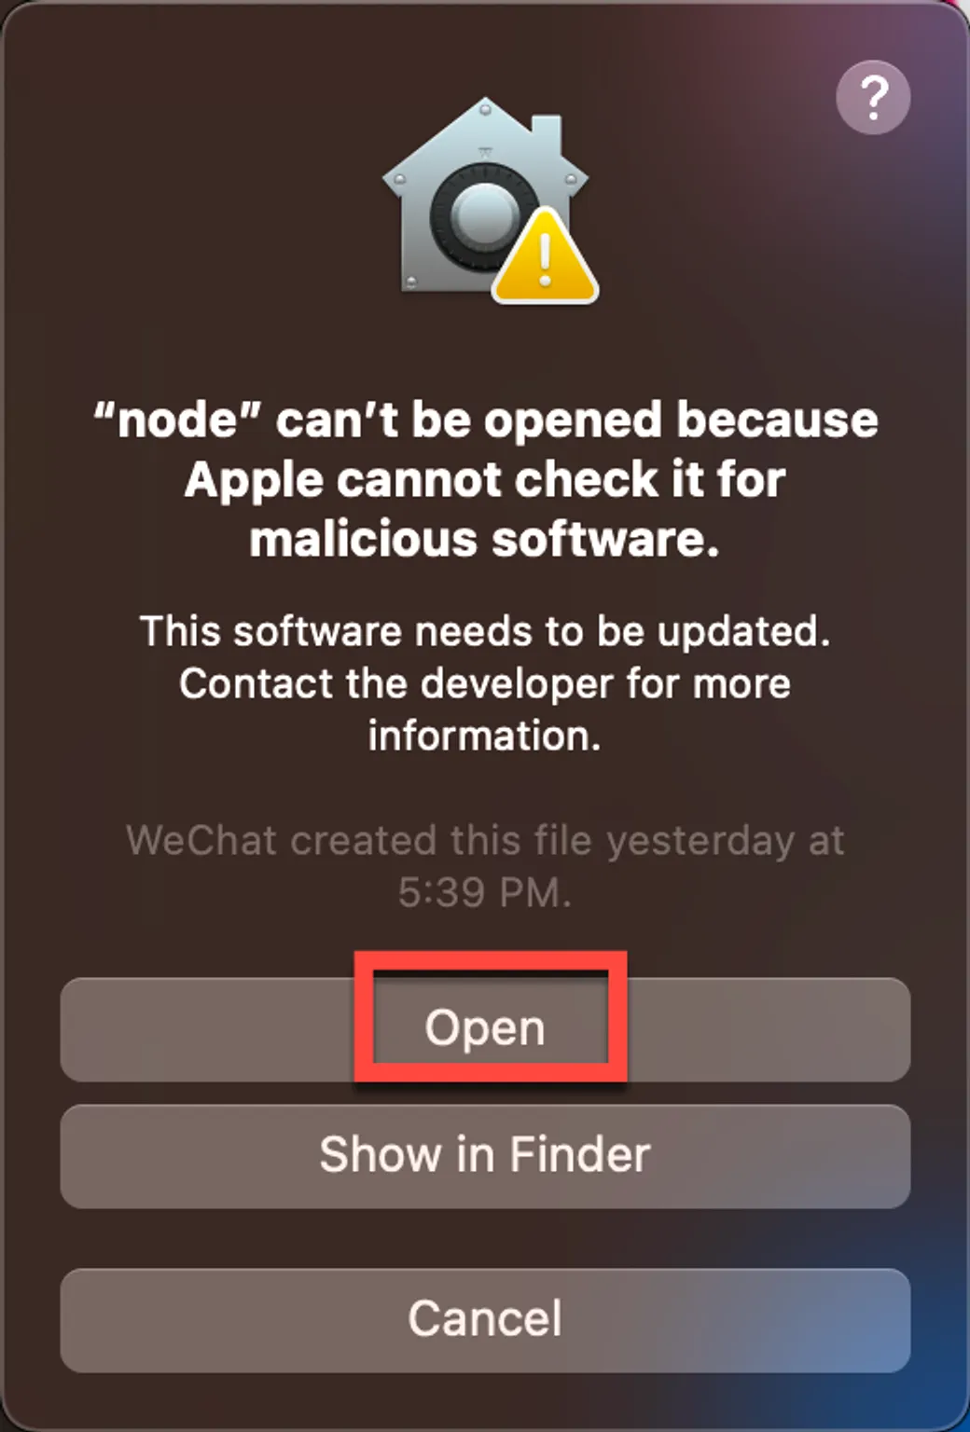Click the Gatekeeper house security icon

point(487,199)
